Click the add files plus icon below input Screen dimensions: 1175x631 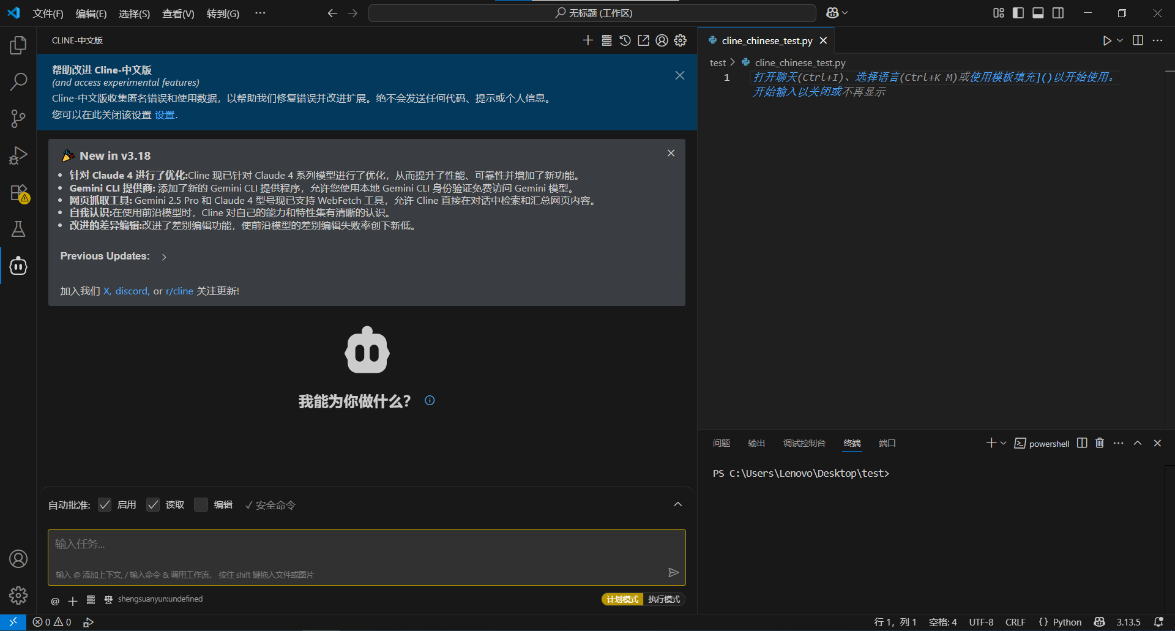pos(73,601)
